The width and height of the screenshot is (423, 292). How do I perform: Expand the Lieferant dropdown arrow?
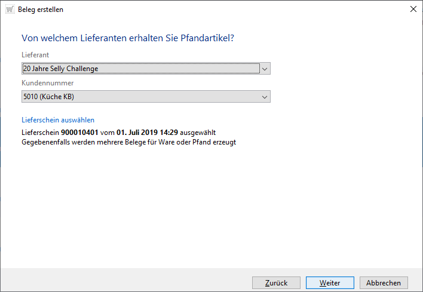click(x=265, y=69)
